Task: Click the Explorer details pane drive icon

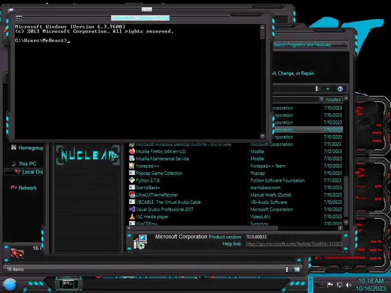Action: (17, 253)
